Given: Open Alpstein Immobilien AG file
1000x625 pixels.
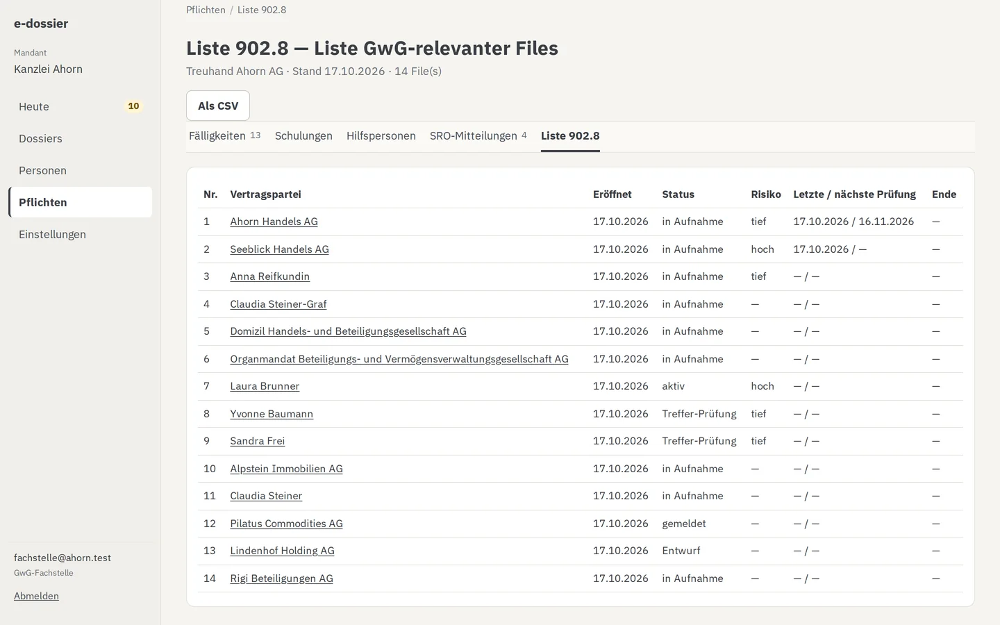Looking at the screenshot, I should click(x=286, y=469).
